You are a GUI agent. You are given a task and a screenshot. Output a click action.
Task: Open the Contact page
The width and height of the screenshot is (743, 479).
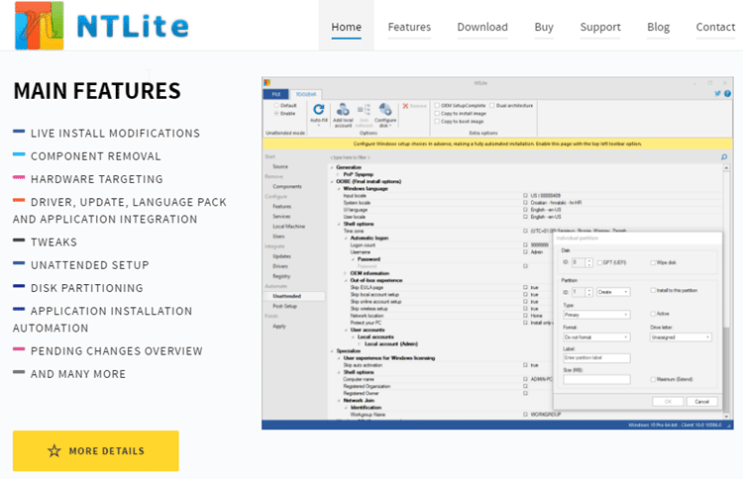click(x=715, y=27)
